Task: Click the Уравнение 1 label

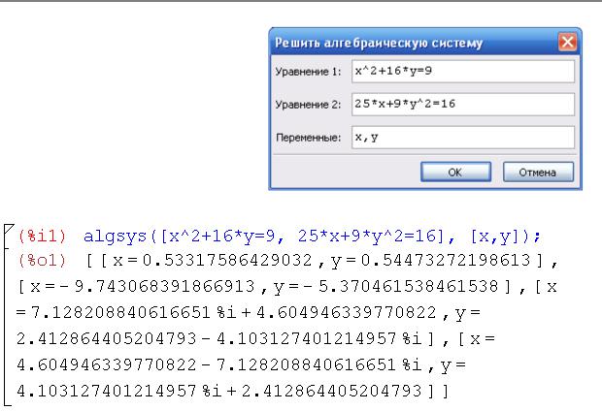Action: (308, 72)
